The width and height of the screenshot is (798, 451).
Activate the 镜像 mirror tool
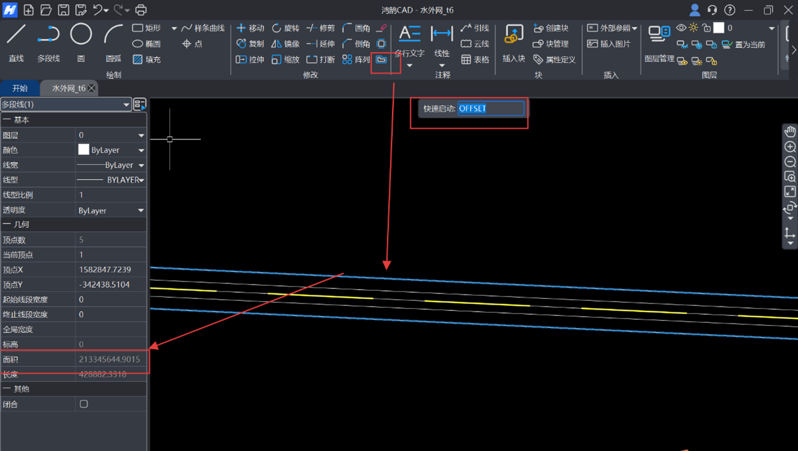pyautogui.click(x=285, y=44)
